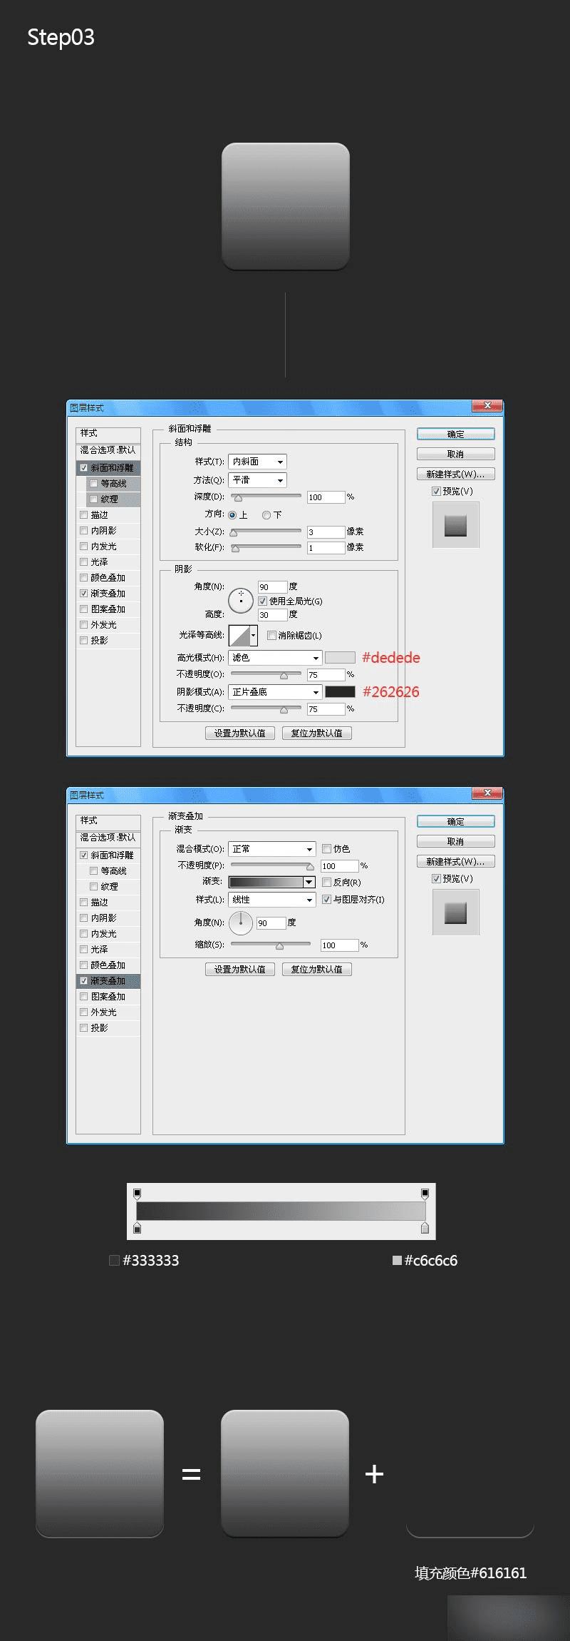Click 新建样式(W)... in 斜面和浮雕 dialog
The width and height of the screenshot is (570, 1641).
point(455,474)
